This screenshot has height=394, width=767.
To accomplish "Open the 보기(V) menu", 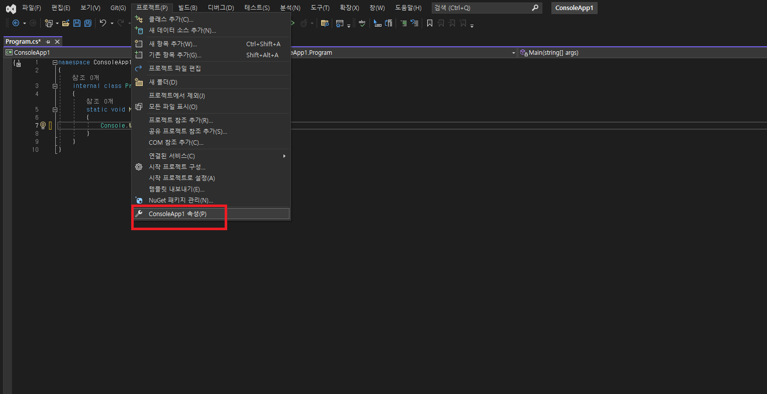I will click(90, 8).
